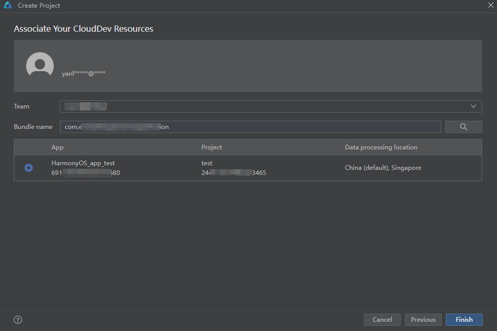Click the Data processing location column header
497x331 pixels.
coord(381,147)
